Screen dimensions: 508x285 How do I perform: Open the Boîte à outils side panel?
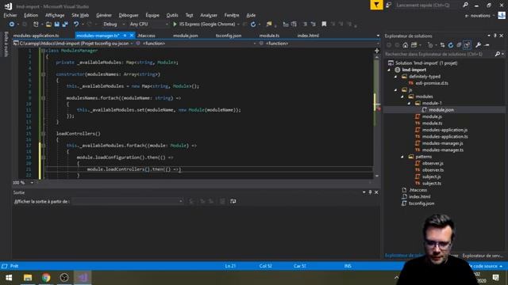(x=6, y=44)
